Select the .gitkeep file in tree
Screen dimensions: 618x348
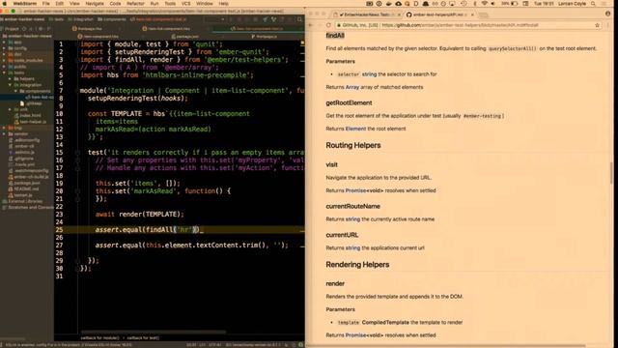click(x=32, y=103)
